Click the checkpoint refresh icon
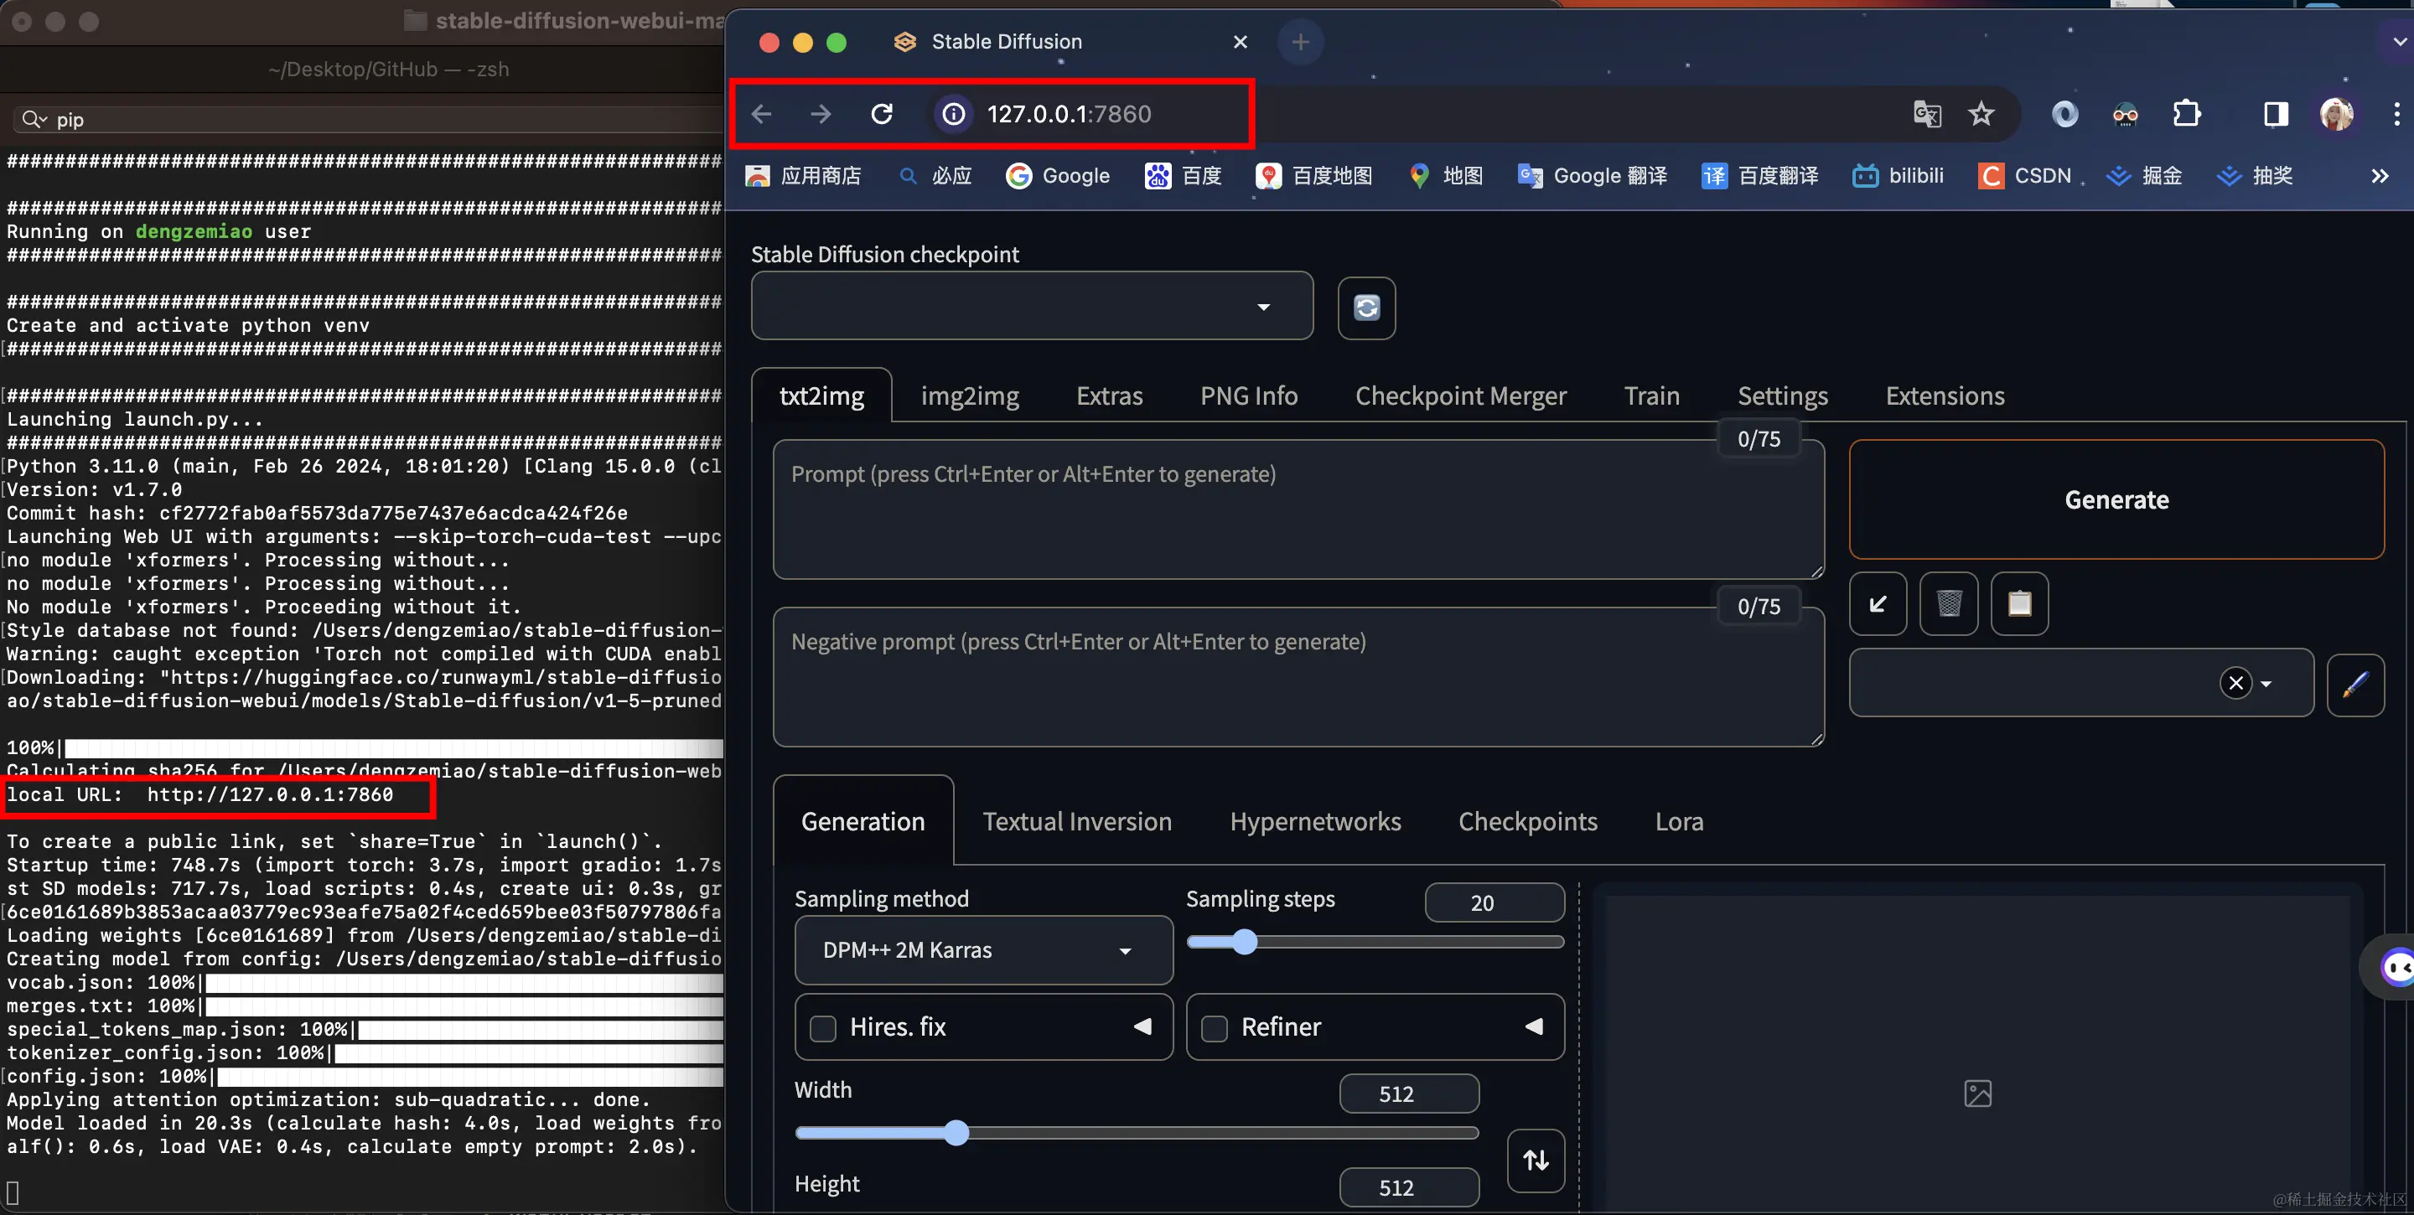 coord(1365,308)
